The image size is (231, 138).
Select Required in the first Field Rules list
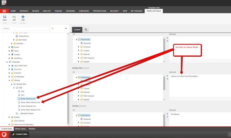[x=87, y=43]
